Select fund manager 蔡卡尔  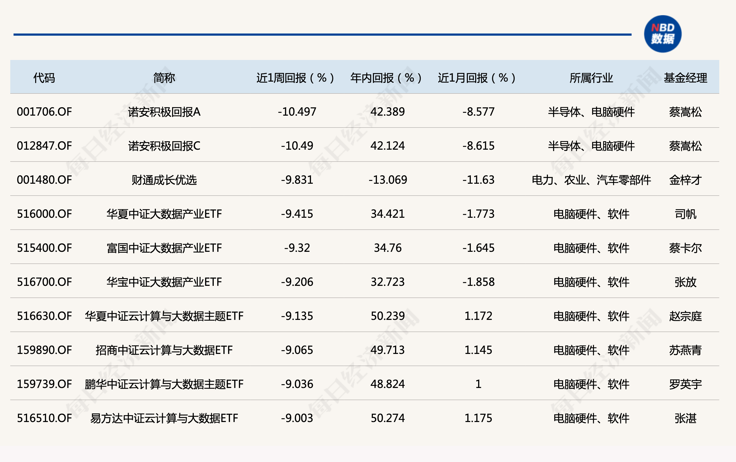(685, 248)
